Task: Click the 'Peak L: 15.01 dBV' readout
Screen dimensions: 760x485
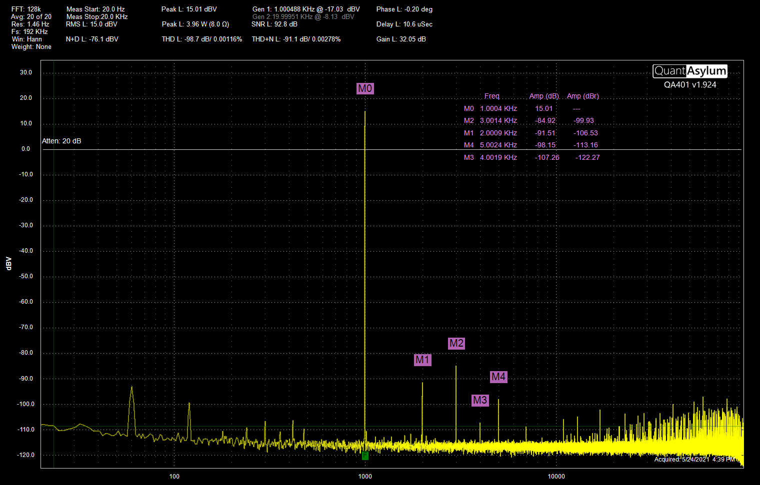Action: (x=189, y=9)
